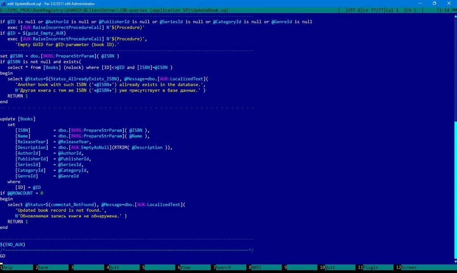Minimize the Far window
This screenshot has width=457, height=273.
(x=420, y=4)
